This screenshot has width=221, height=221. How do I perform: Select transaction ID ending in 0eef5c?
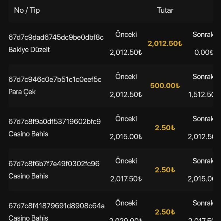(55, 79)
